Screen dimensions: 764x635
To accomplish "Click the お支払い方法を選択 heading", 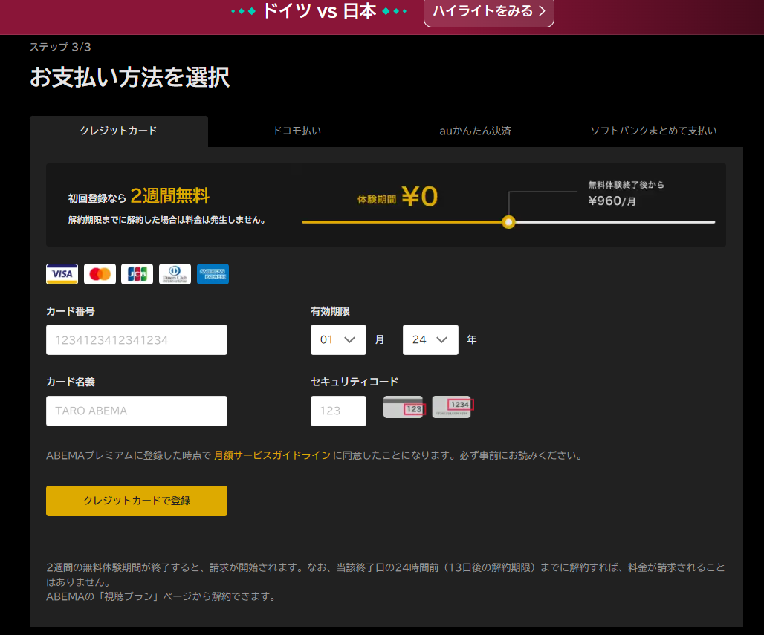I will click(x=129, y=77).
